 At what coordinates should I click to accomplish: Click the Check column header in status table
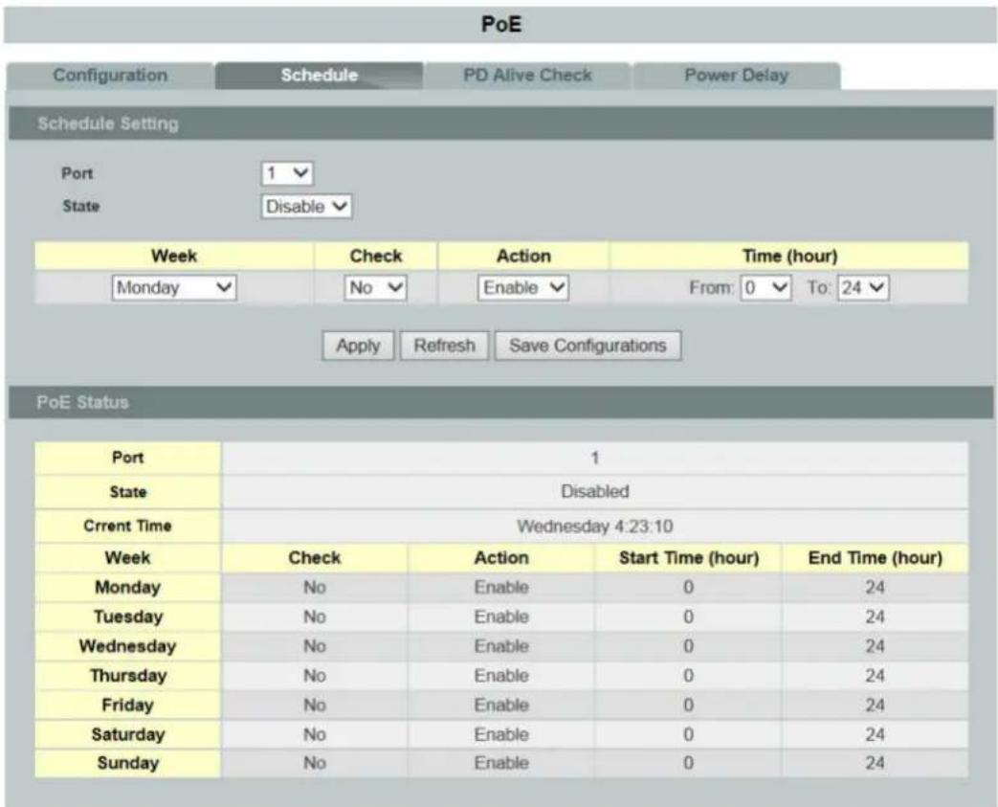point(315,558)
